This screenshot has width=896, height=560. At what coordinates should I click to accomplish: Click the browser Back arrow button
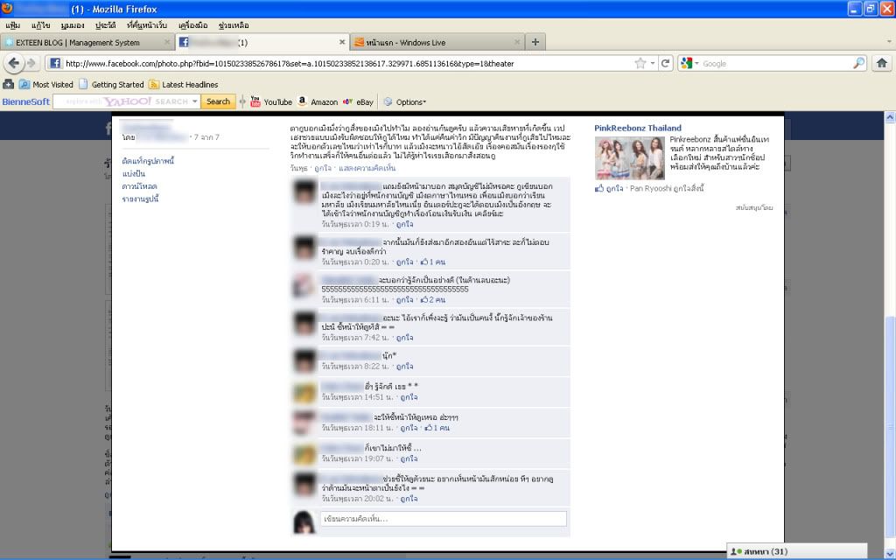point(14,63)
